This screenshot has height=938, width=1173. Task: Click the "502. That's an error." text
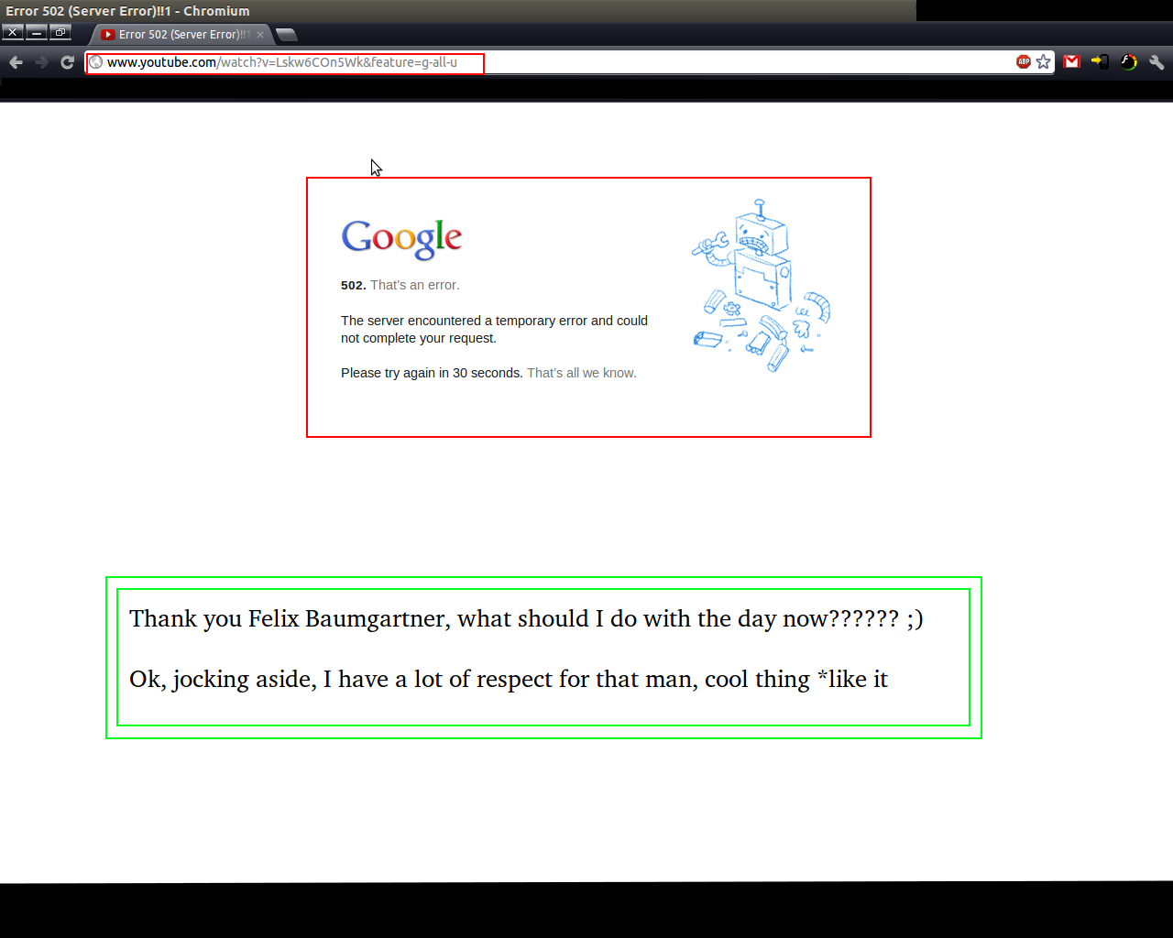[x=400, y=285]
